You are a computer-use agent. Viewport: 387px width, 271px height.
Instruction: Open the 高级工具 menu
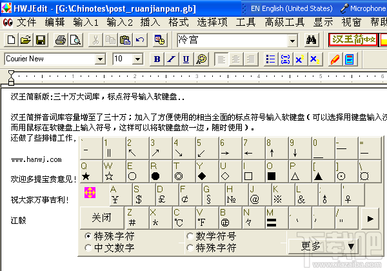coord(285,23)
